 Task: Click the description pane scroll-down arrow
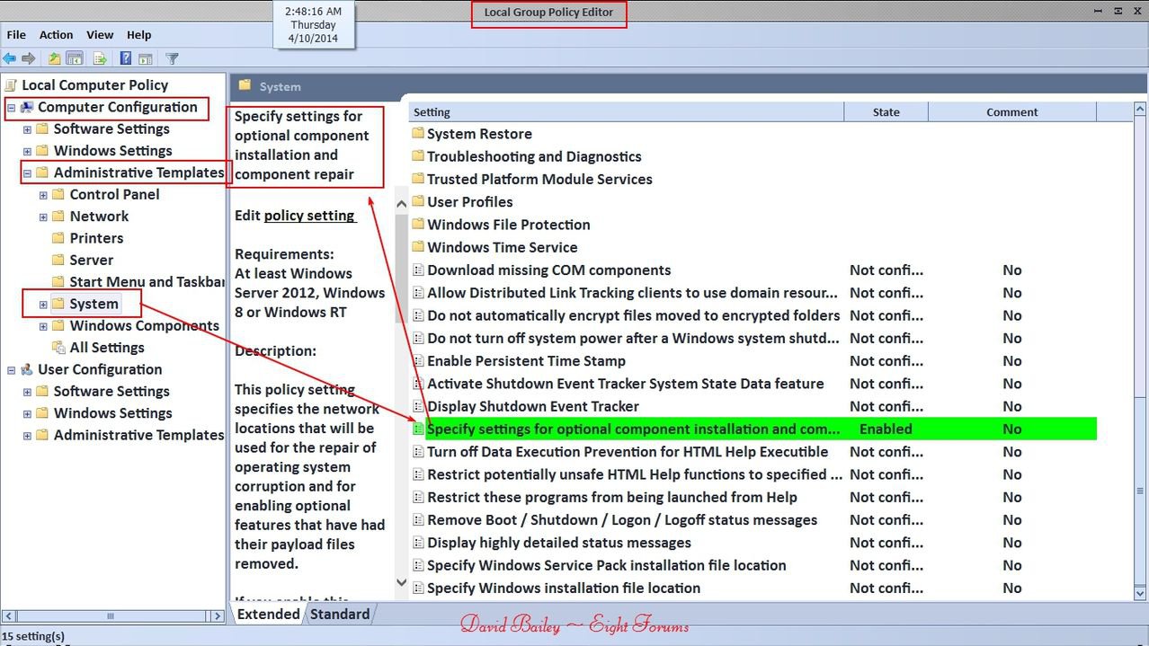coord(402,583)
